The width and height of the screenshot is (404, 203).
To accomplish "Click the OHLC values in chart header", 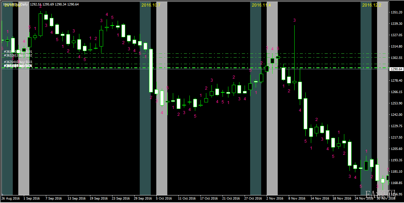I will [x=55, y=4].
